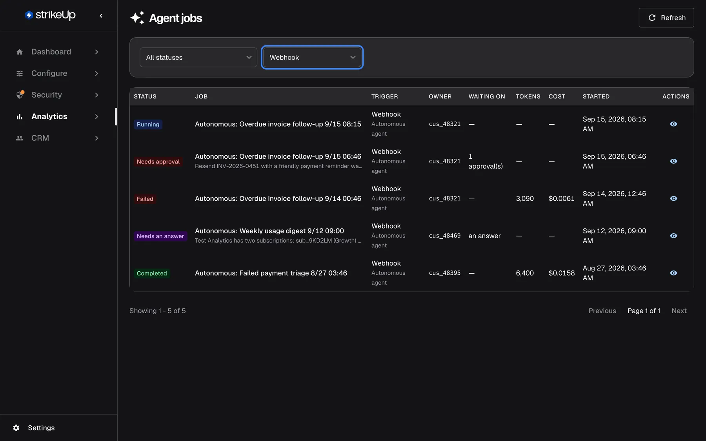The height and width of the screenshot is (441, 706).
Task: Click owner cus_48469
Action: (x=445, y=236)
